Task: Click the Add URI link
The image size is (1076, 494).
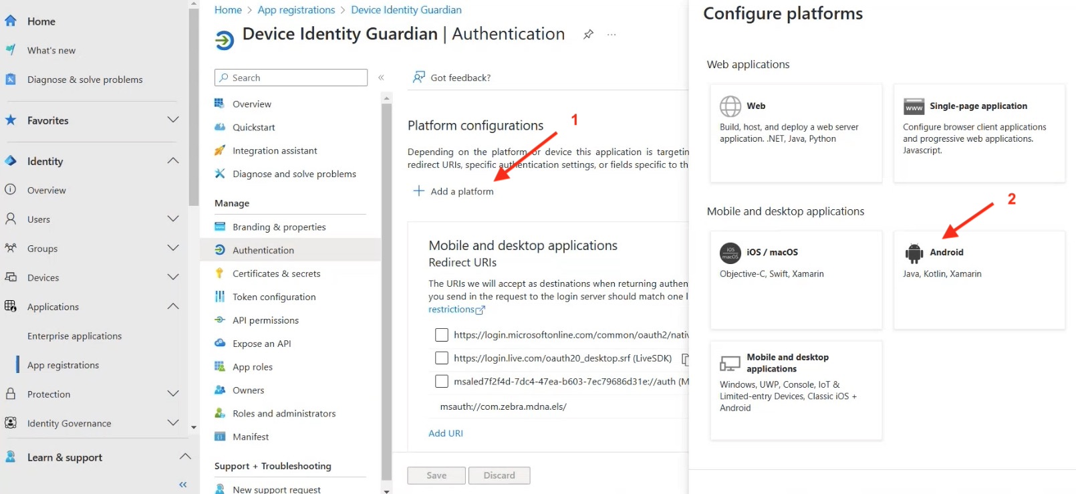Action: point(446,433)
